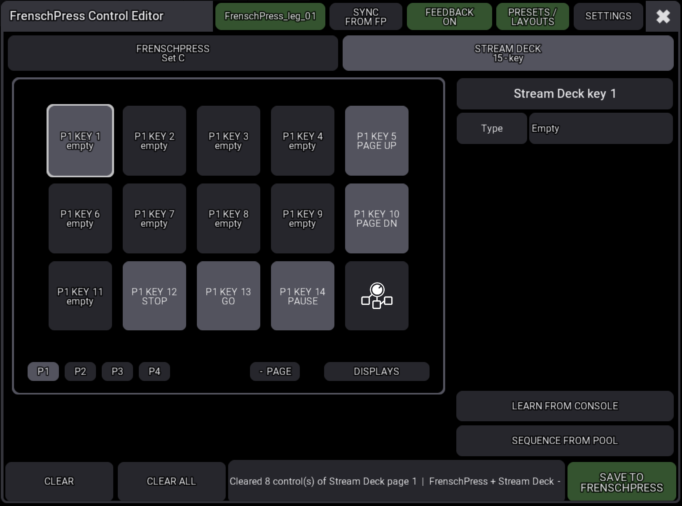Click SEQUENCE FROM POOL
Image resolution: width=682 pixels, height=506 pixels.
click(x=565, y=441)
